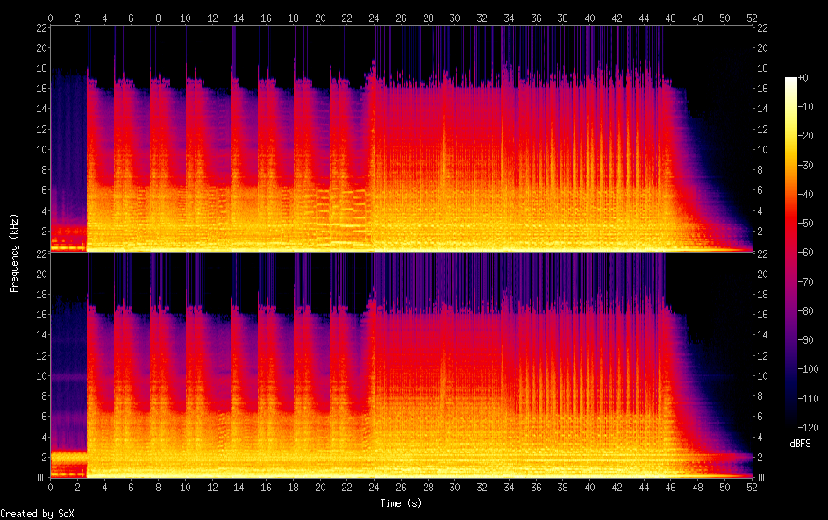This screenshot has height=520, width=828.
Task: Click the "-110" value on dBFS scale
Action: point(809,399)
